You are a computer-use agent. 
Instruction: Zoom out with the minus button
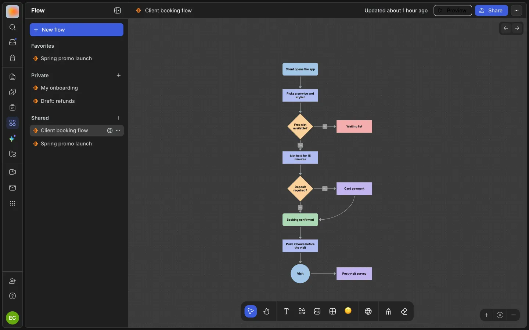click(x=514, y=315)
